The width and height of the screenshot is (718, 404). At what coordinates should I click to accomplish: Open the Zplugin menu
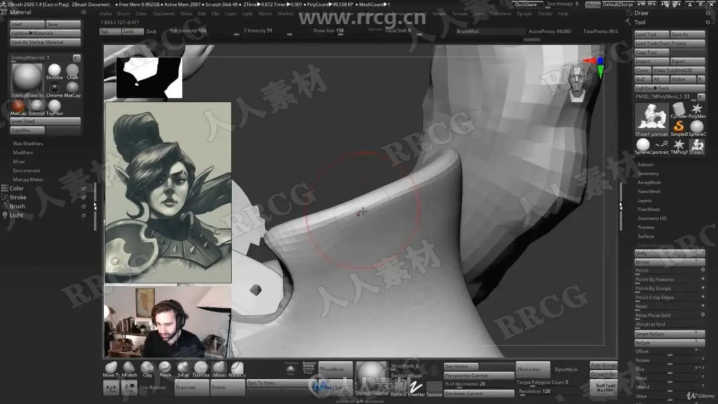click(524, 13)
